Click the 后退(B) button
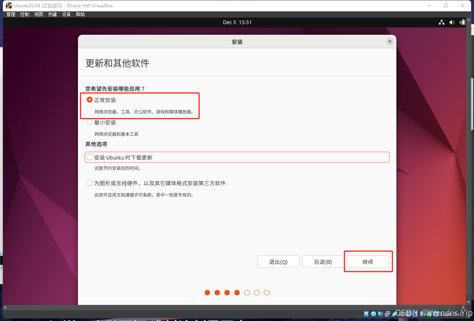This screenshot has width=474, height=321. tap(323, 262)
